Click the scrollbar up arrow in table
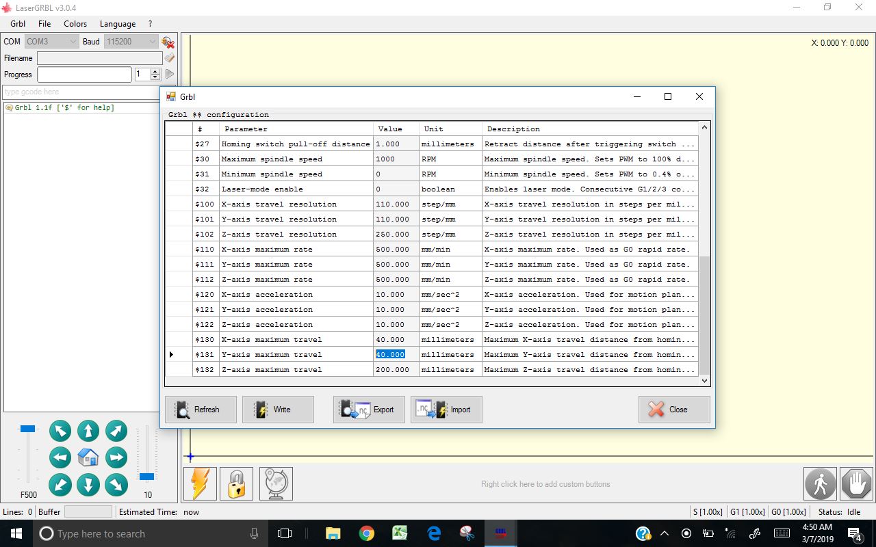876x547 pixels. (704, 128)
